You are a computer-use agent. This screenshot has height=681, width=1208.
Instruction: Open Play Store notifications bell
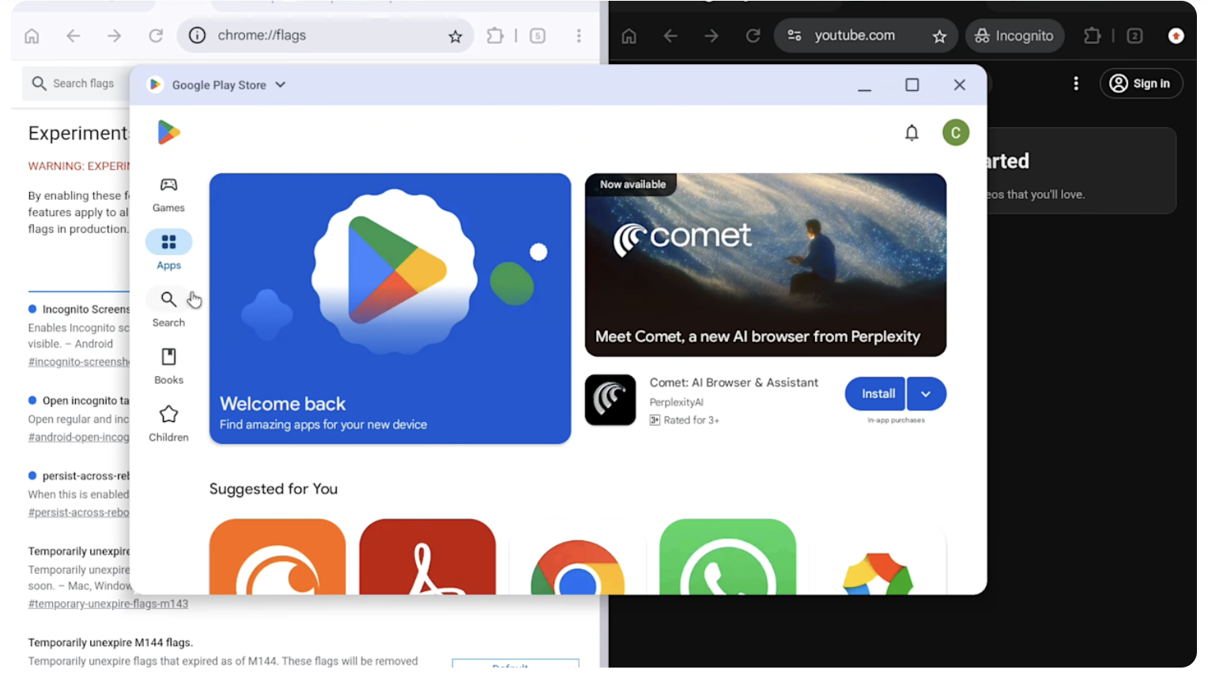912,133
